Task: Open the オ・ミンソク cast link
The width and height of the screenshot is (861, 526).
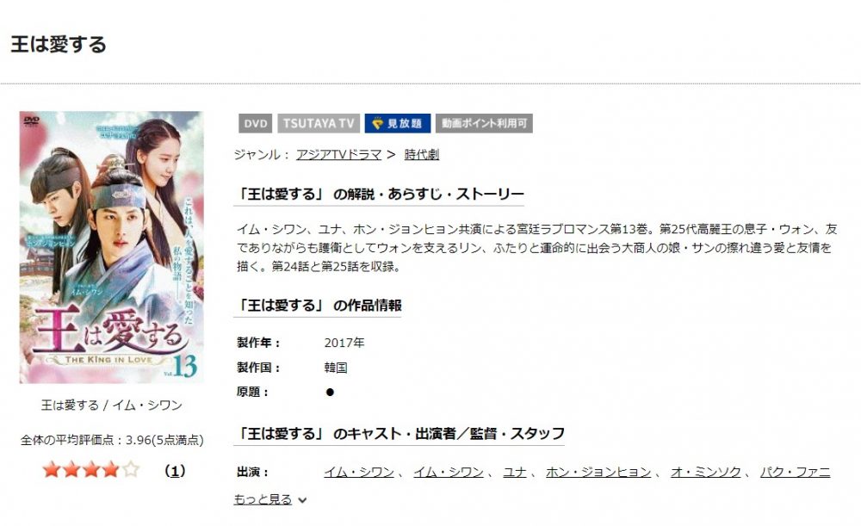Action: click(706, 472)
